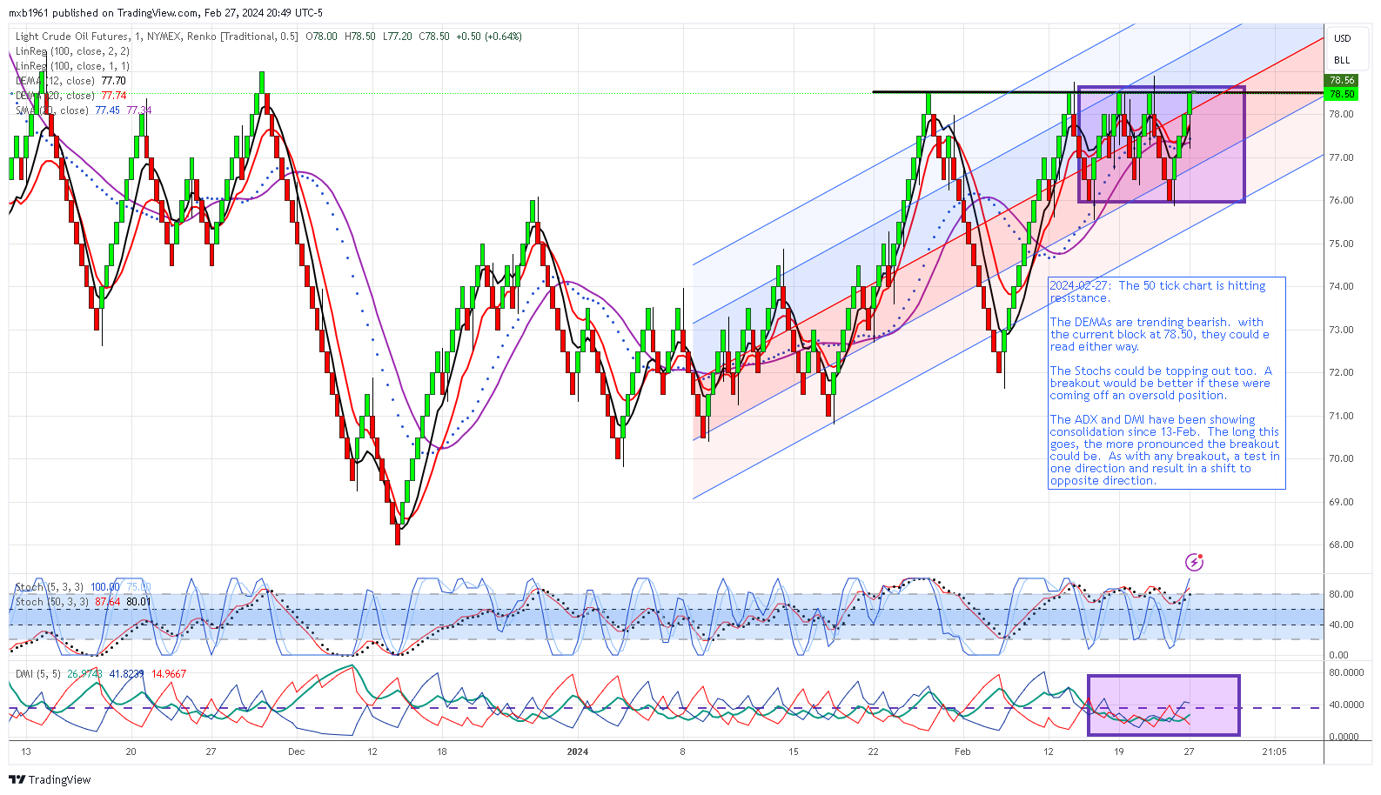Screen dimensions: 1381x795
Task: Select the purple rectangle drawing on the price chart
Action: click(1162, 144)
